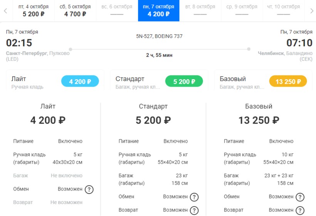This screenshot has width=316, height=216.
Task: Click the previous dates left arrow
Action: [5, 11]
